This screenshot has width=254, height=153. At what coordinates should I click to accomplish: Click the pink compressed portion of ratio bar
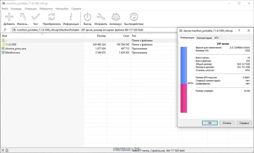coord(184,98)
